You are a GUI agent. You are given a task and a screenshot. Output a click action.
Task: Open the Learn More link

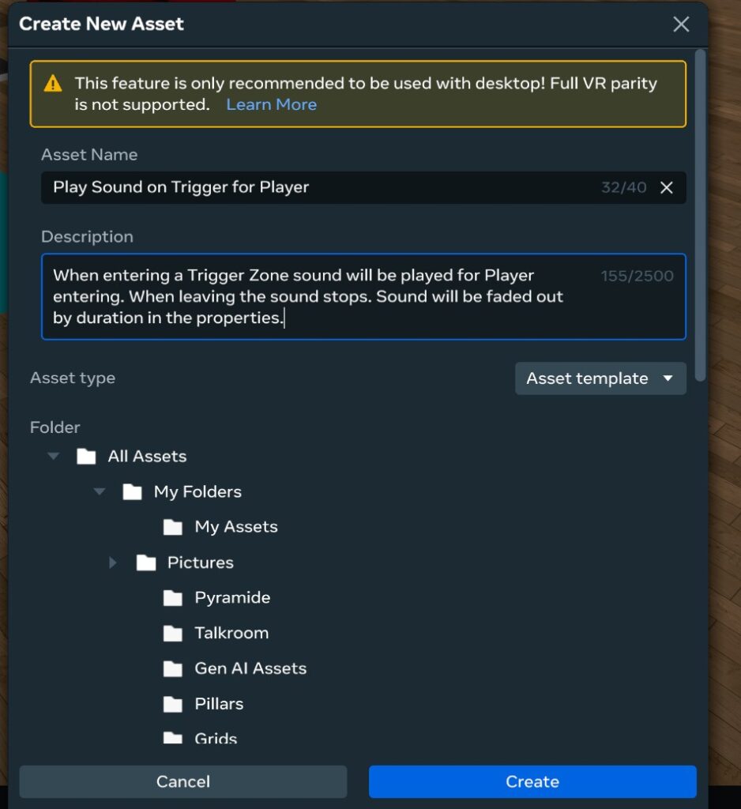tap(271, 104)
